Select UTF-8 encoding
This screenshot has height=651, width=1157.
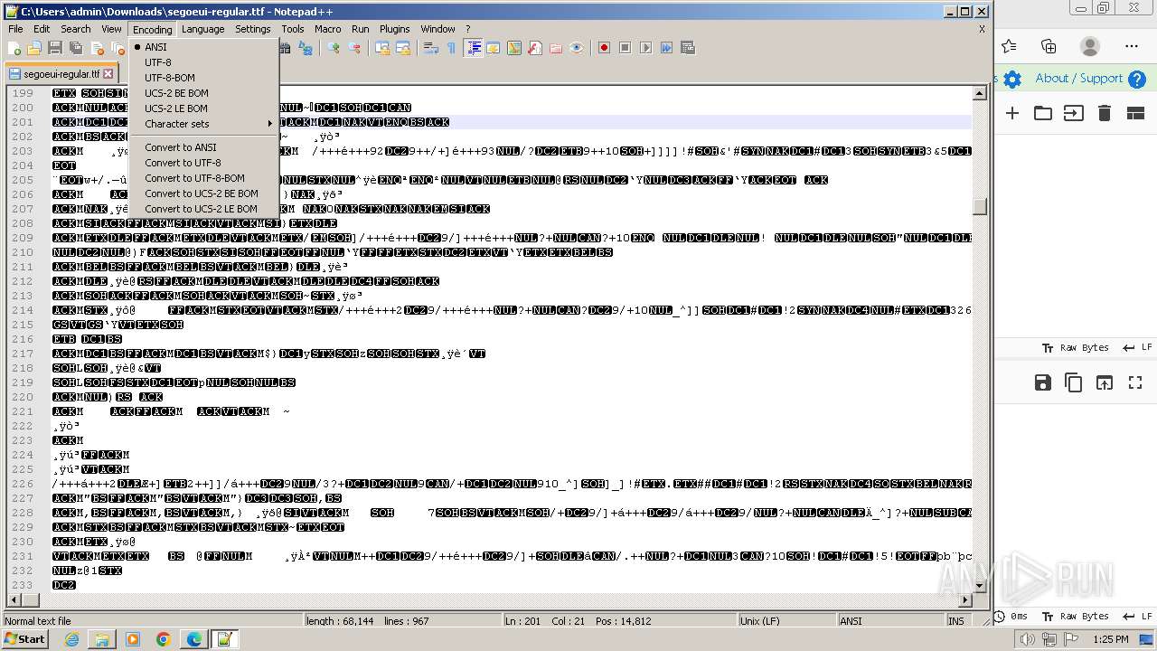(203, 62)
